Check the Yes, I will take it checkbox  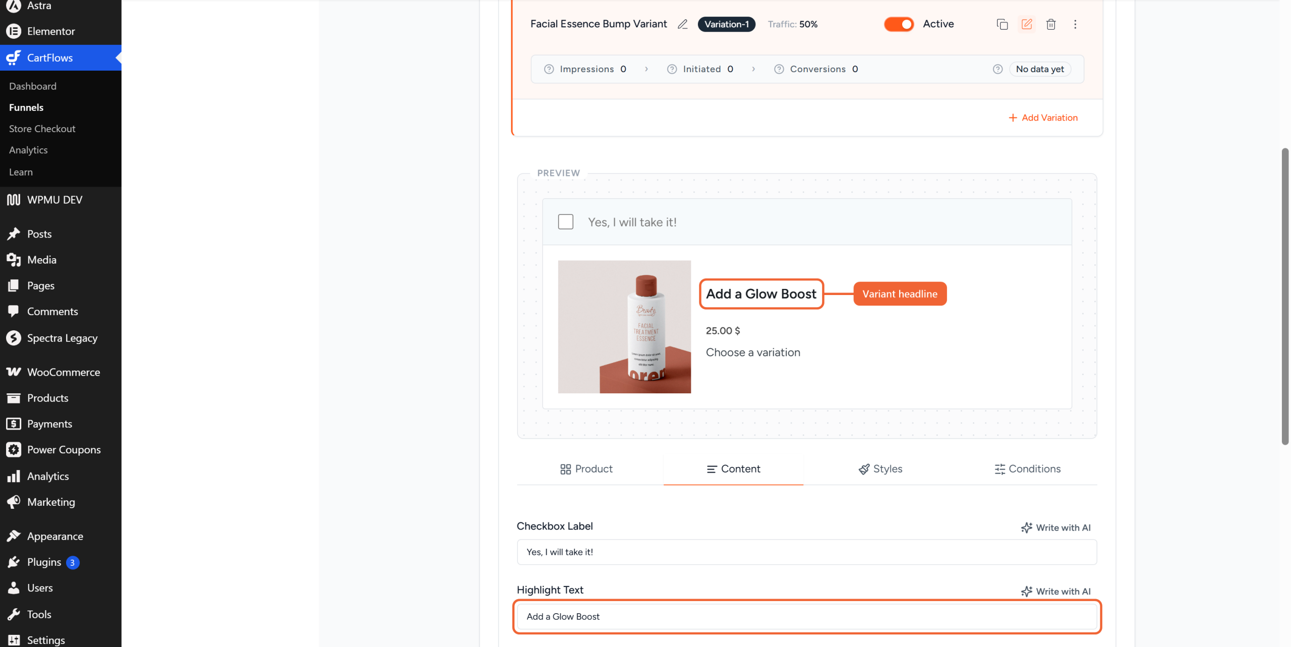(566, 222)
